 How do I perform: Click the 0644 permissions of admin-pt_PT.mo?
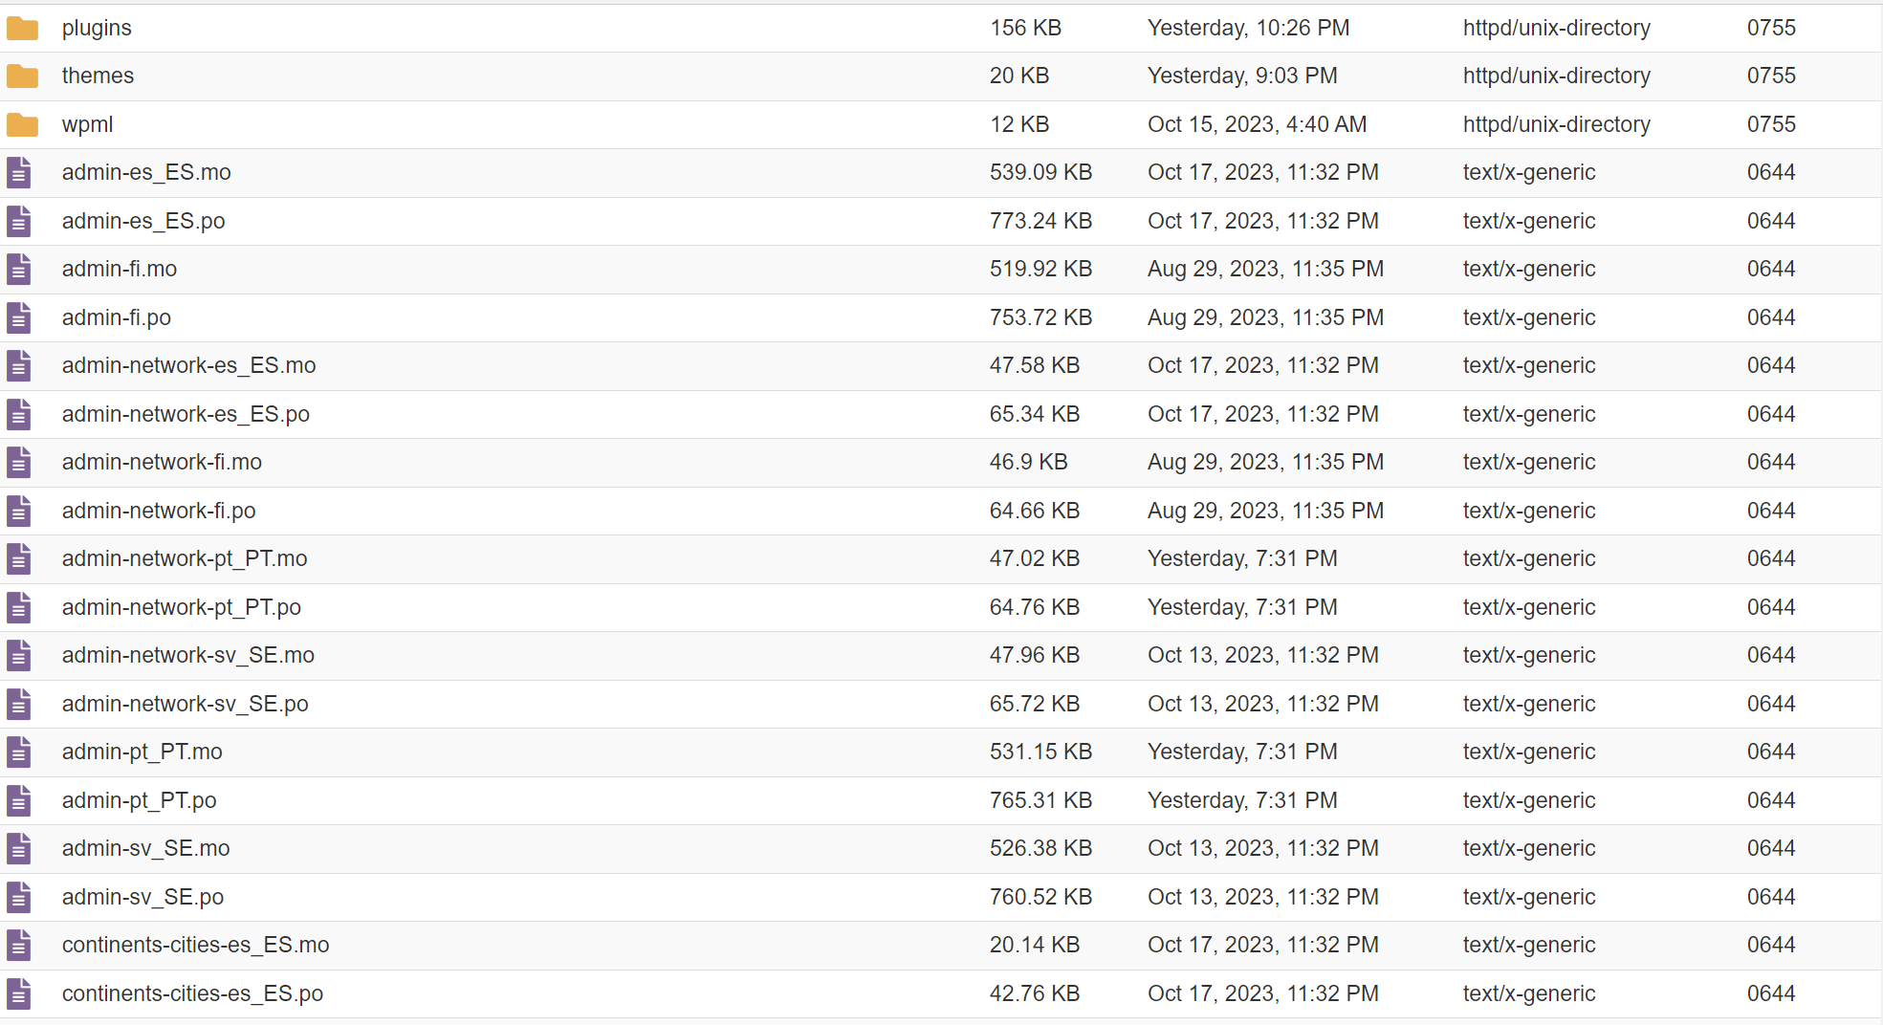click(x=1771, y=752)
